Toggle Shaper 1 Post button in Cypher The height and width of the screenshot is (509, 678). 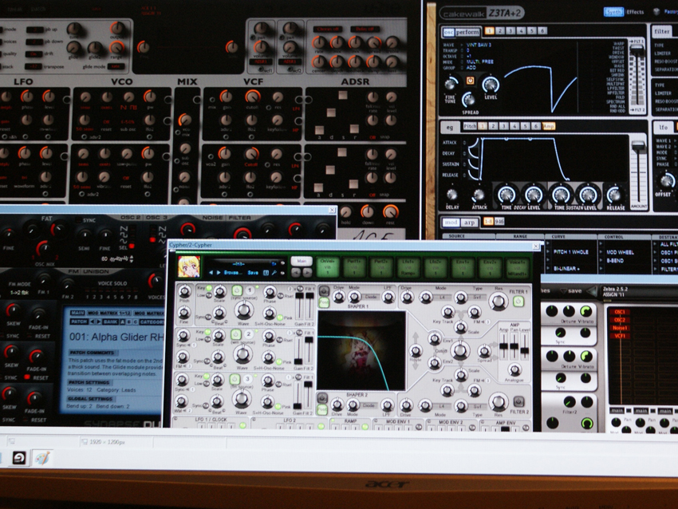click(x=323, y=302)
